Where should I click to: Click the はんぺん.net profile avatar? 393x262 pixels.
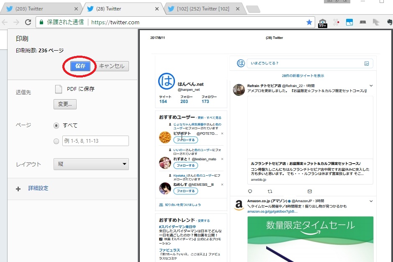pos(167,81)
